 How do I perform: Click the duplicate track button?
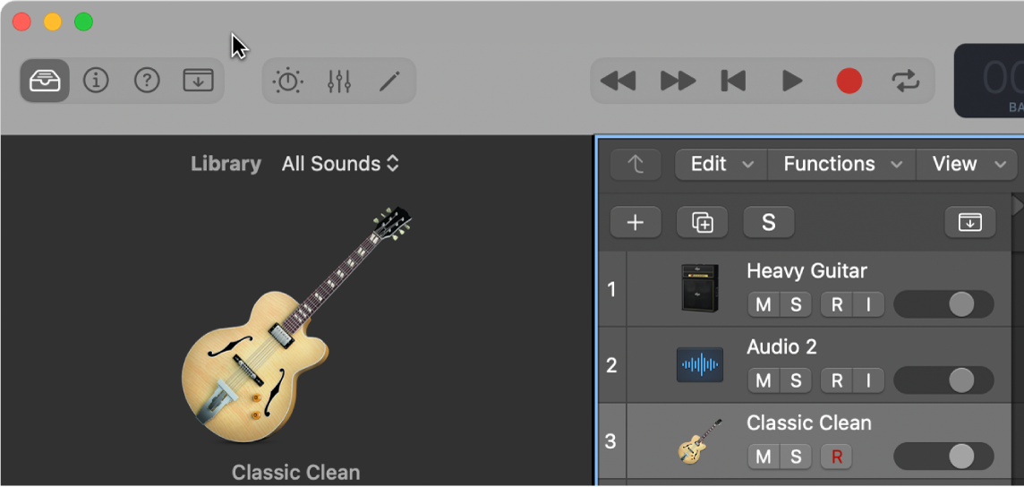(x=702, y=223)
